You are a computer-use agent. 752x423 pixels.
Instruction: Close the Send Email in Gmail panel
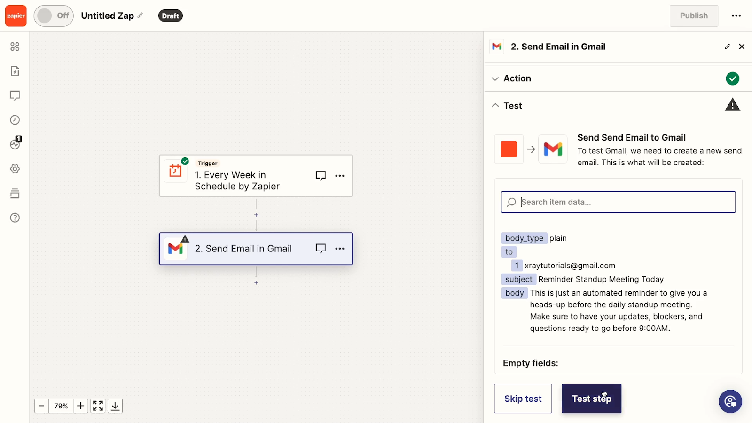742,47
